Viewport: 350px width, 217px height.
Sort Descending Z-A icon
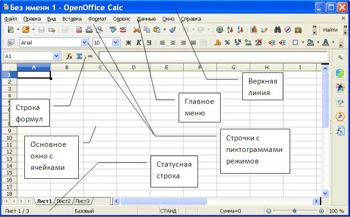pos(240,30)
